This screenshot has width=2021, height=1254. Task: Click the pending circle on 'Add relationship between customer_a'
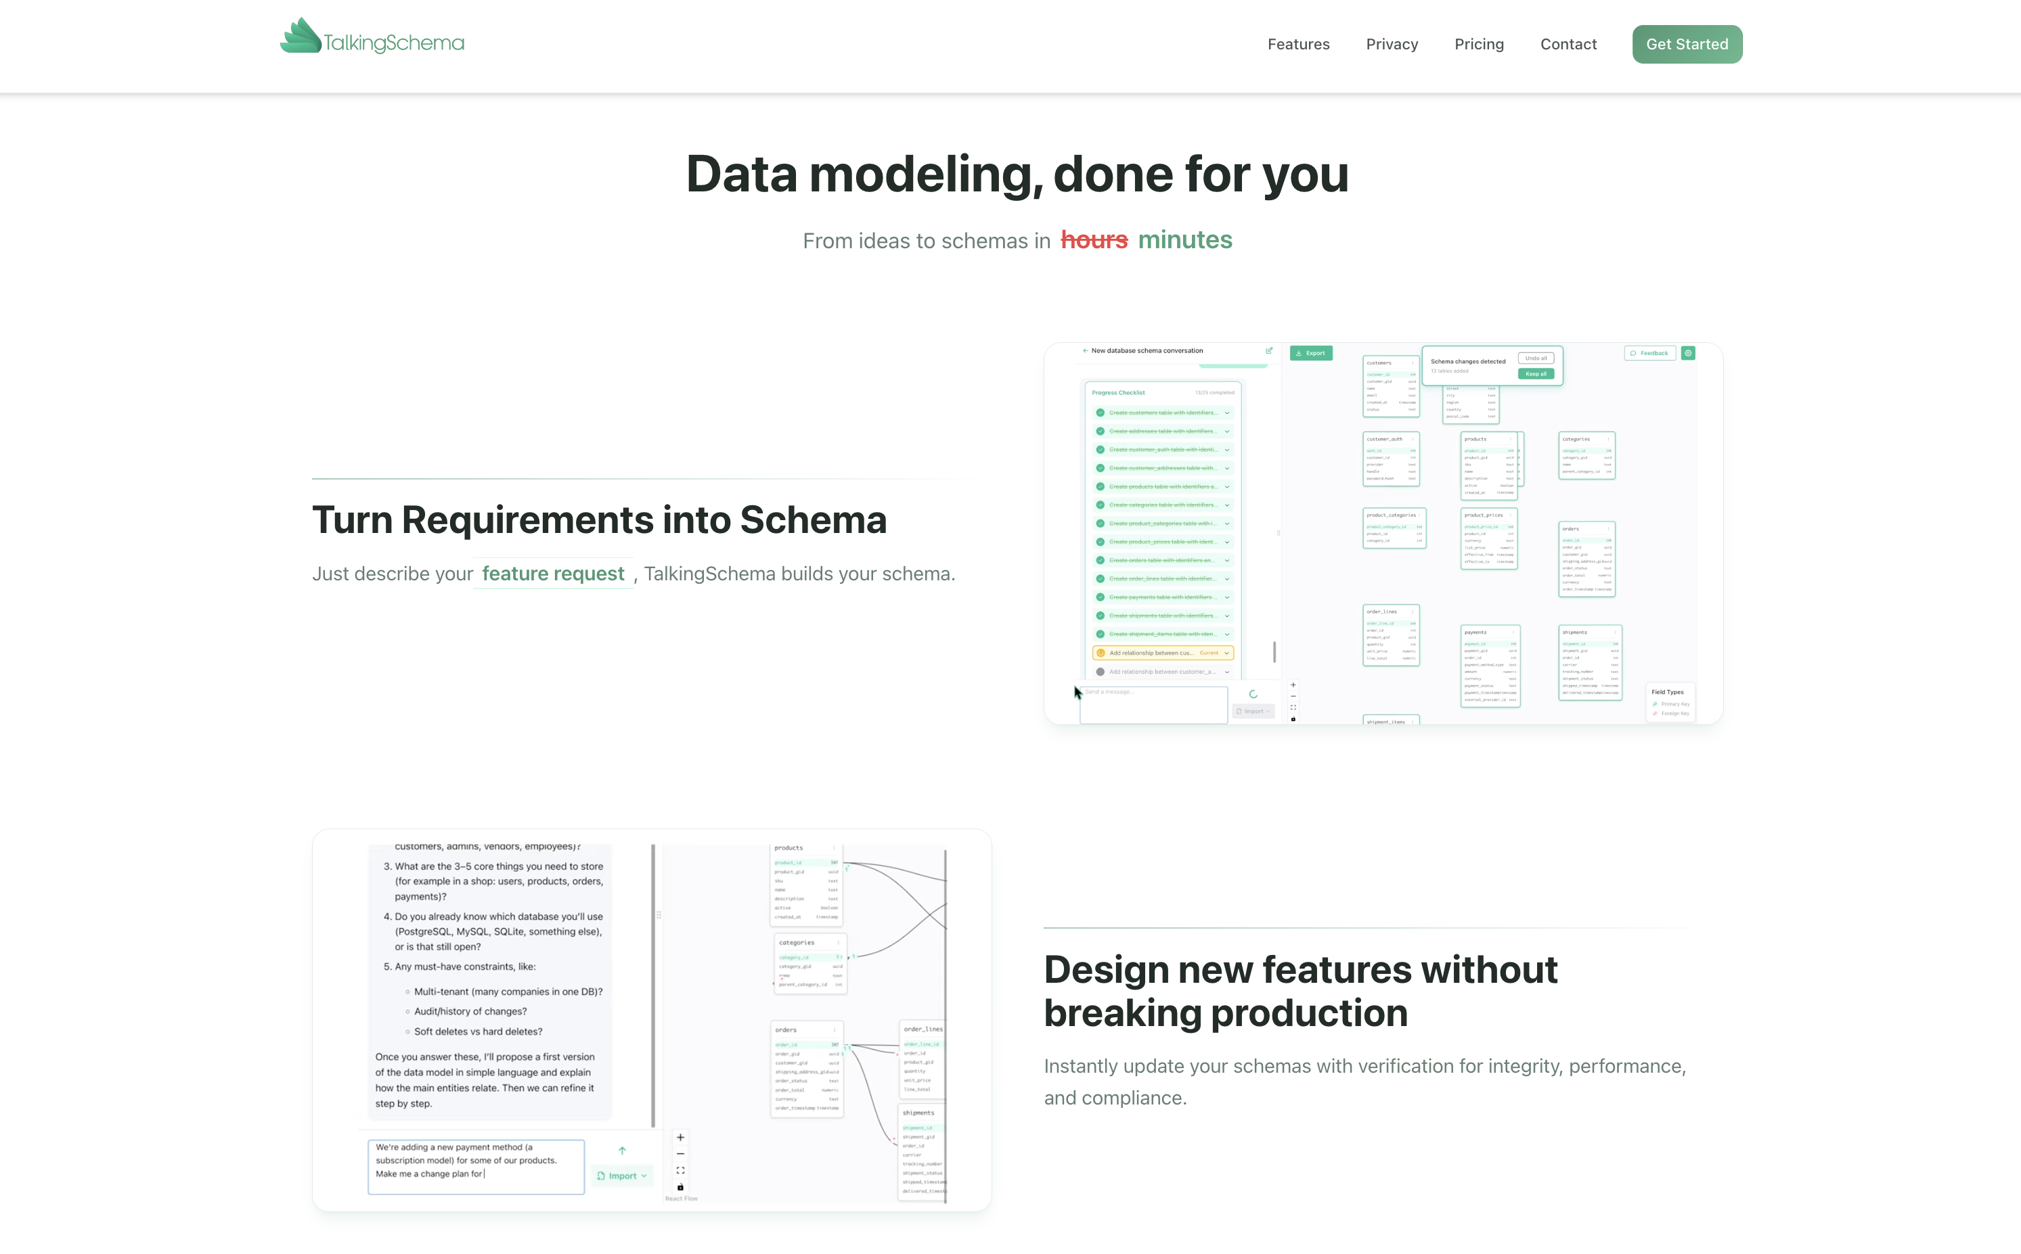(1101, 671)
